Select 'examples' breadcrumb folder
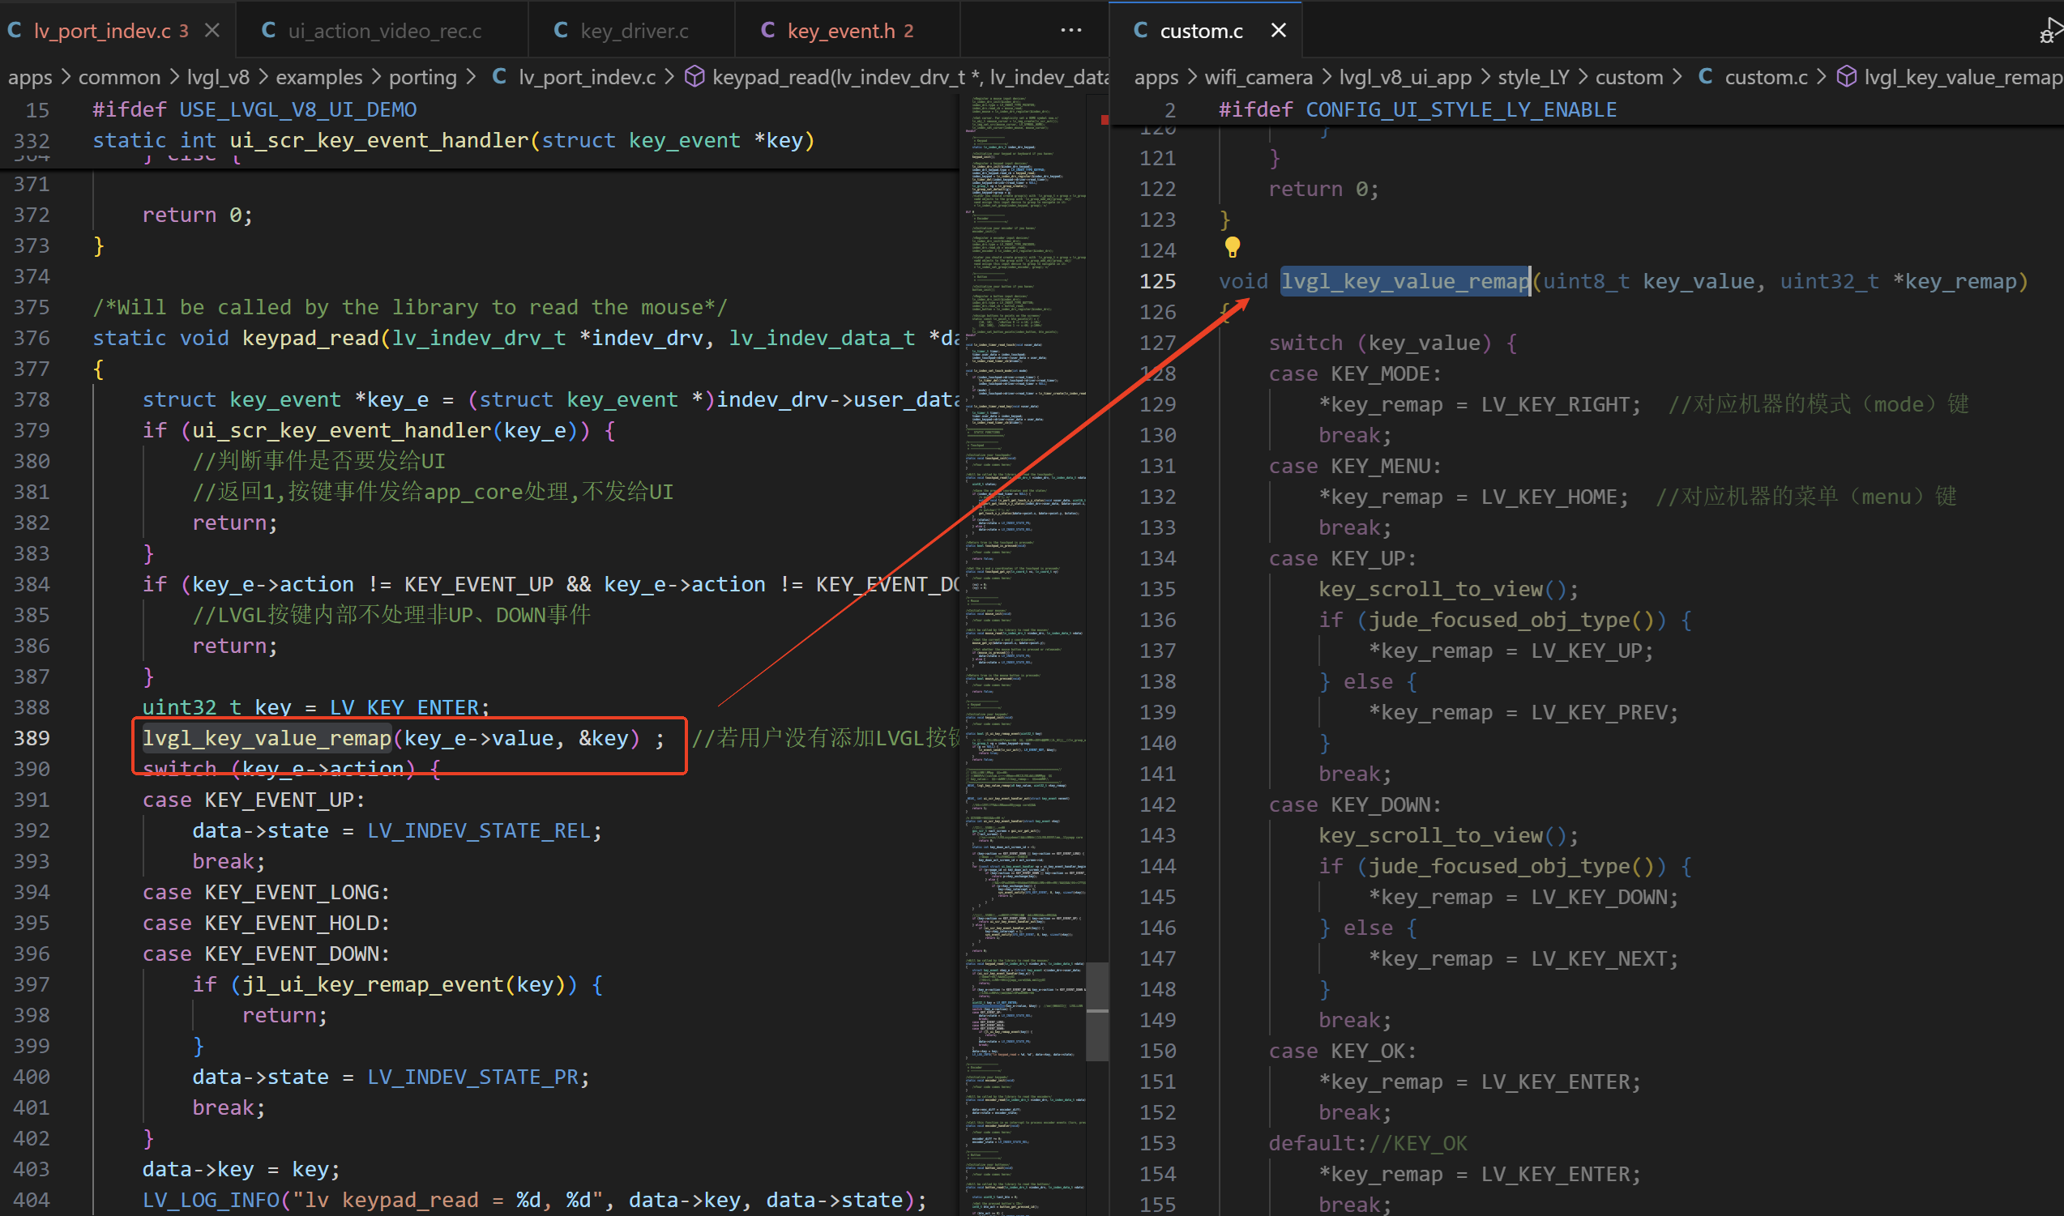The image size is (2064, 1216). coord(318,77)
